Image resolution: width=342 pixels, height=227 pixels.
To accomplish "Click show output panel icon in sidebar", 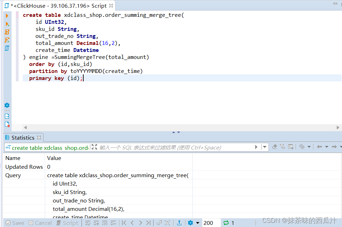I will pos(7,116).
